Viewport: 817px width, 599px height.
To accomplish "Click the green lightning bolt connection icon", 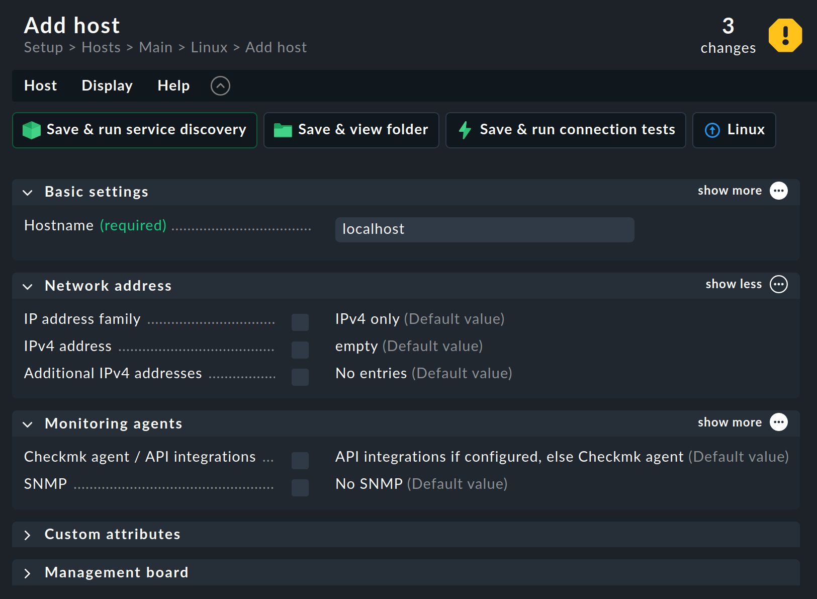I will tap(465, 130).
